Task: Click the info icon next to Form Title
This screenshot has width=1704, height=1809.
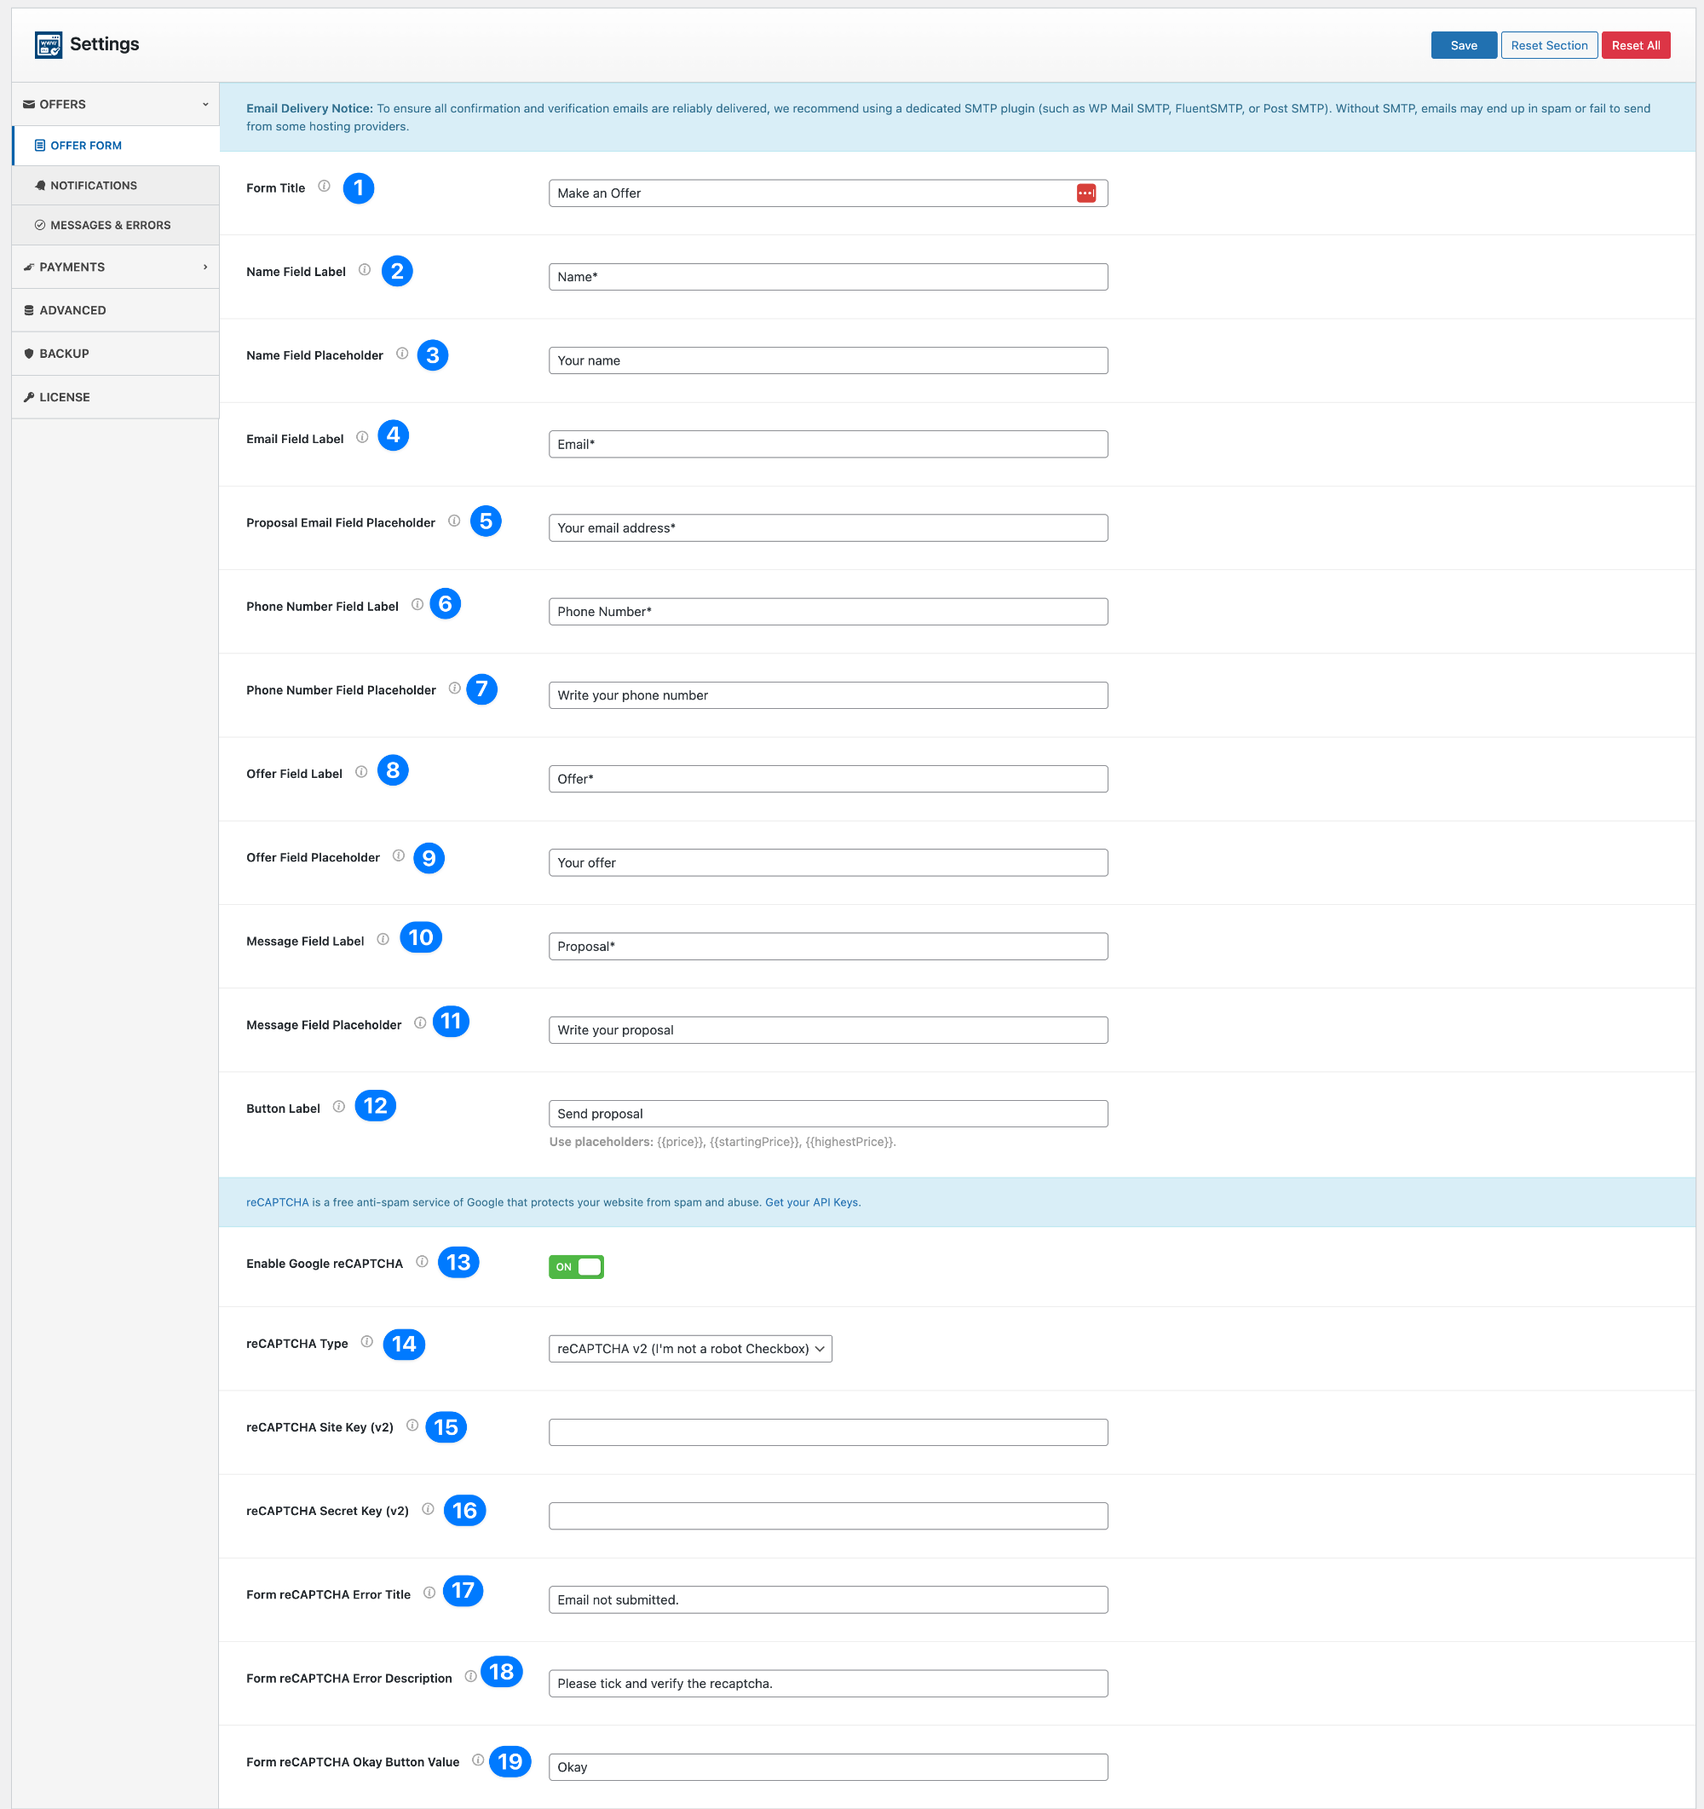Action: point(324,187)
